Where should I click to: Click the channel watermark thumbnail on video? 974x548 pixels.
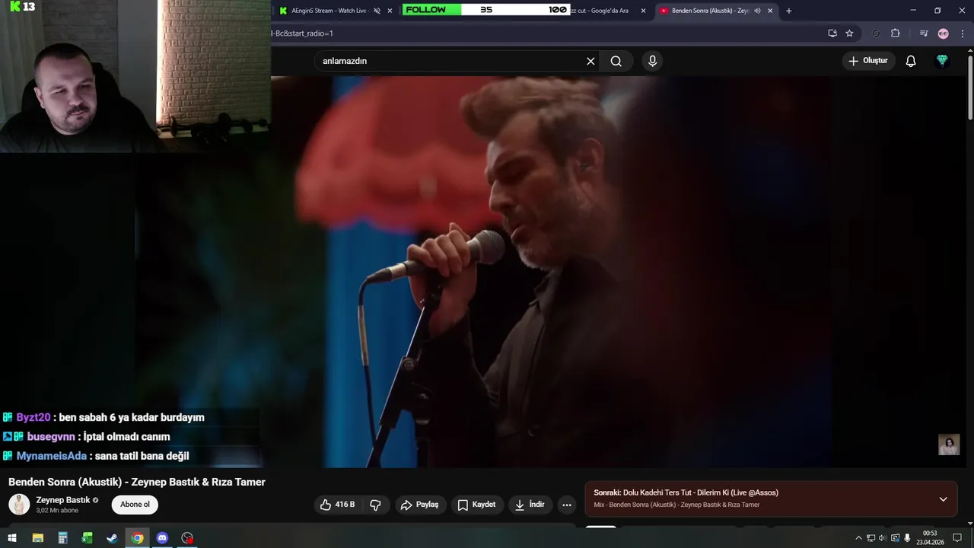[x=949, y=444]
